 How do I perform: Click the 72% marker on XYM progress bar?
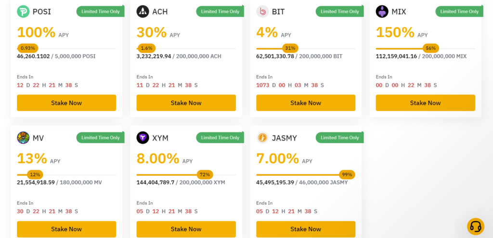pyautogui.click(x=205, y=175)
